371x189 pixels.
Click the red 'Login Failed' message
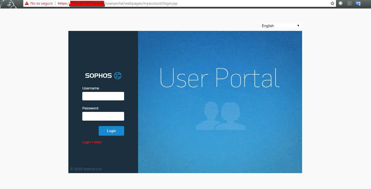(x=92, y=142)
